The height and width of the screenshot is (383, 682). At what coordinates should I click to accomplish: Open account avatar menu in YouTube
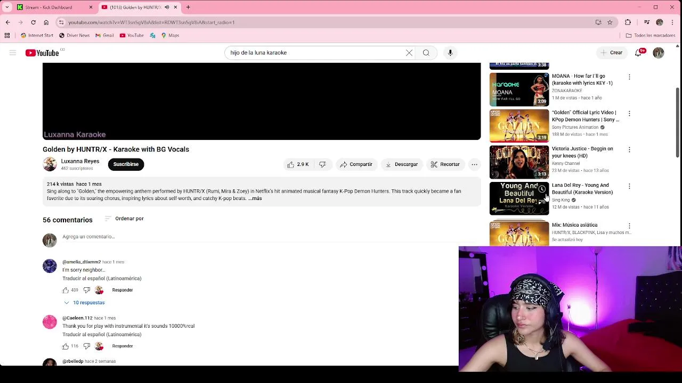pos(659,53)
